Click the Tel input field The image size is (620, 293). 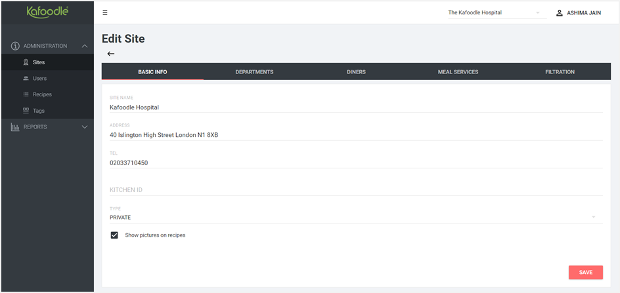point(356,163)
